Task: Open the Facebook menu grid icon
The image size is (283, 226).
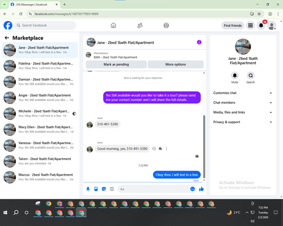Action: point(250,25)
